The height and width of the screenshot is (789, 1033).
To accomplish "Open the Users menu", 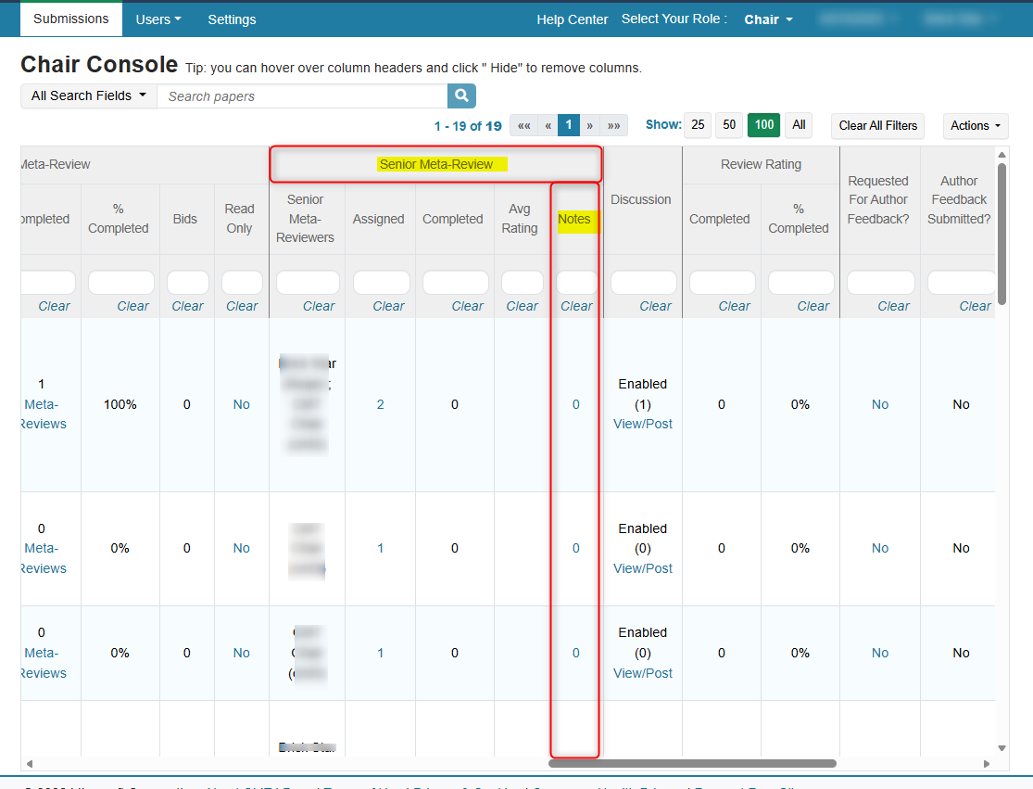I will tap(157, 19).
